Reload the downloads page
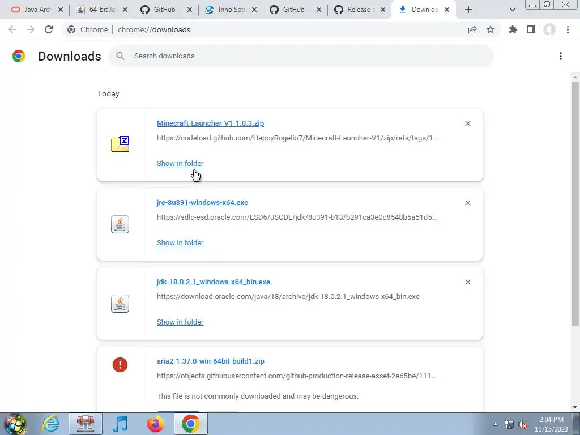 click(49, 29)
